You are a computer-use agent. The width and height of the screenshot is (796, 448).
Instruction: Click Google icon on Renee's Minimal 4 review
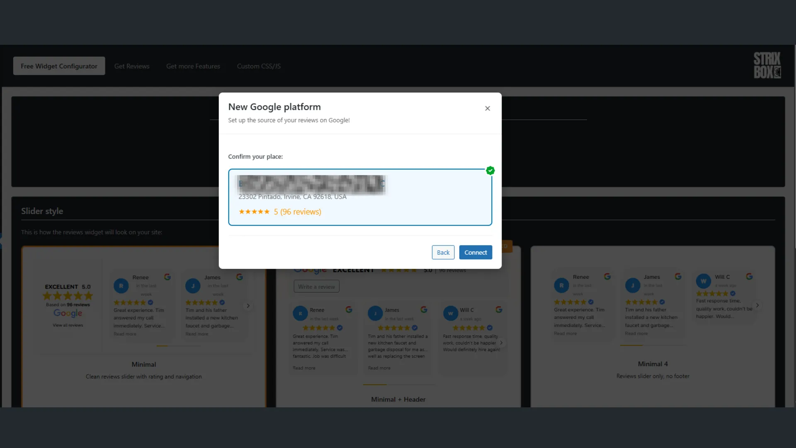coord(607,276)
